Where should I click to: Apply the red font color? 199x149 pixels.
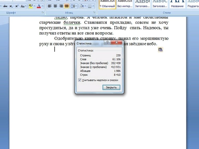click(39, 6)
